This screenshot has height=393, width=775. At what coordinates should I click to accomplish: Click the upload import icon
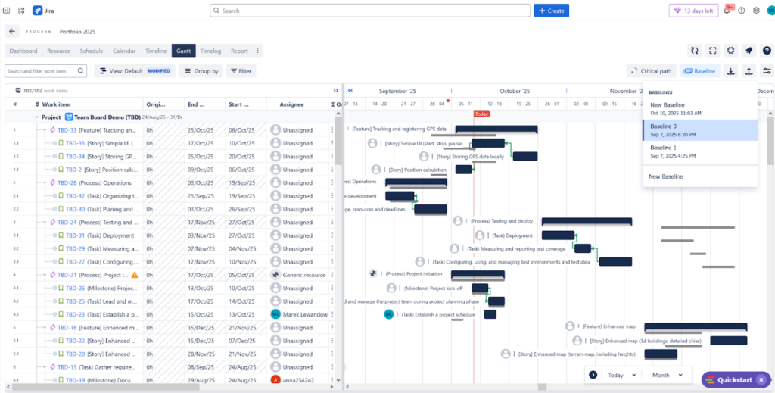click(749, 71)
